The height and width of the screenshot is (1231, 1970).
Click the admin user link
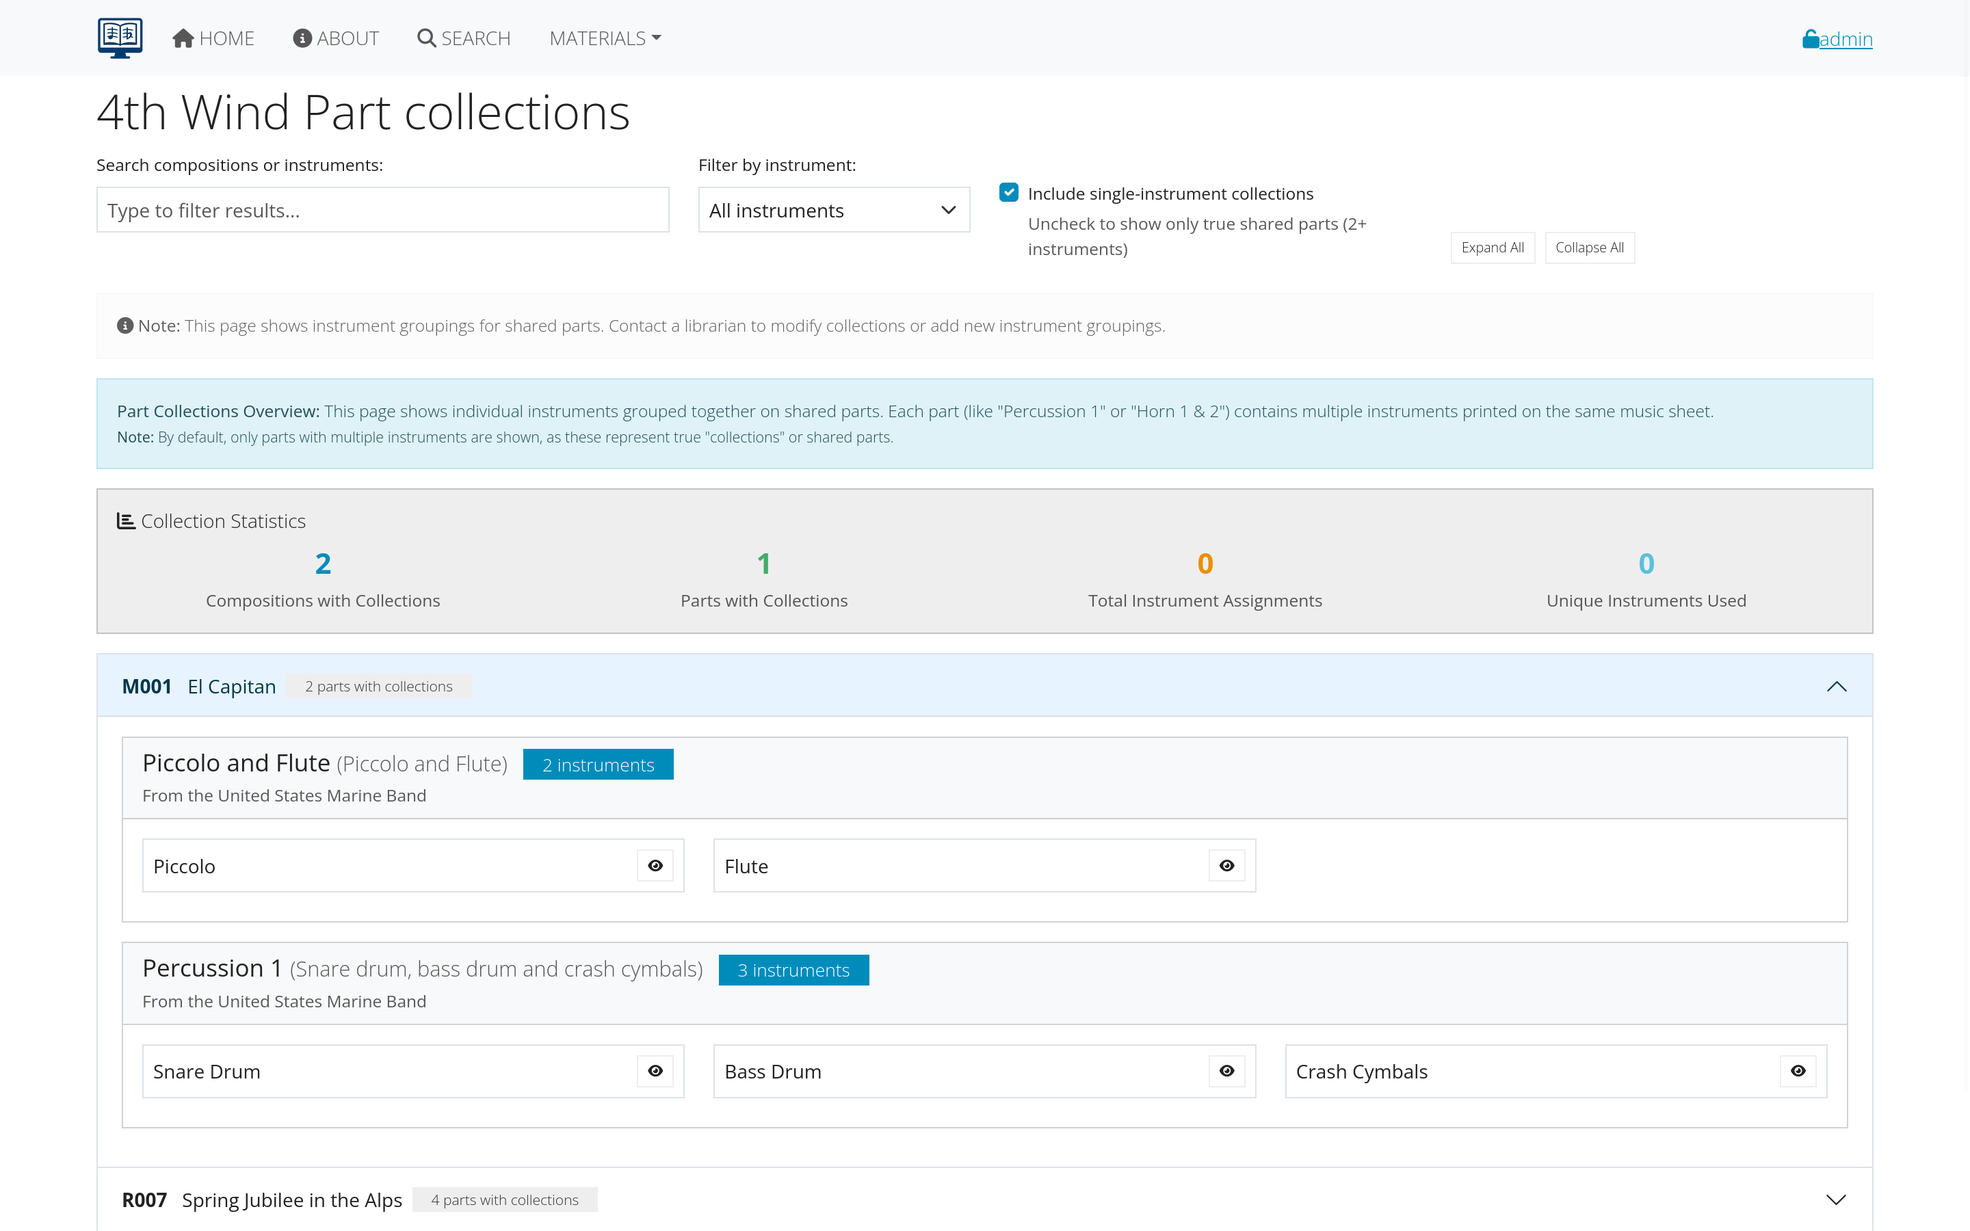1846,39
